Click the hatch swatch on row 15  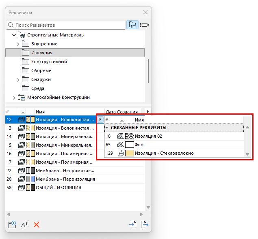coord(28,145)
